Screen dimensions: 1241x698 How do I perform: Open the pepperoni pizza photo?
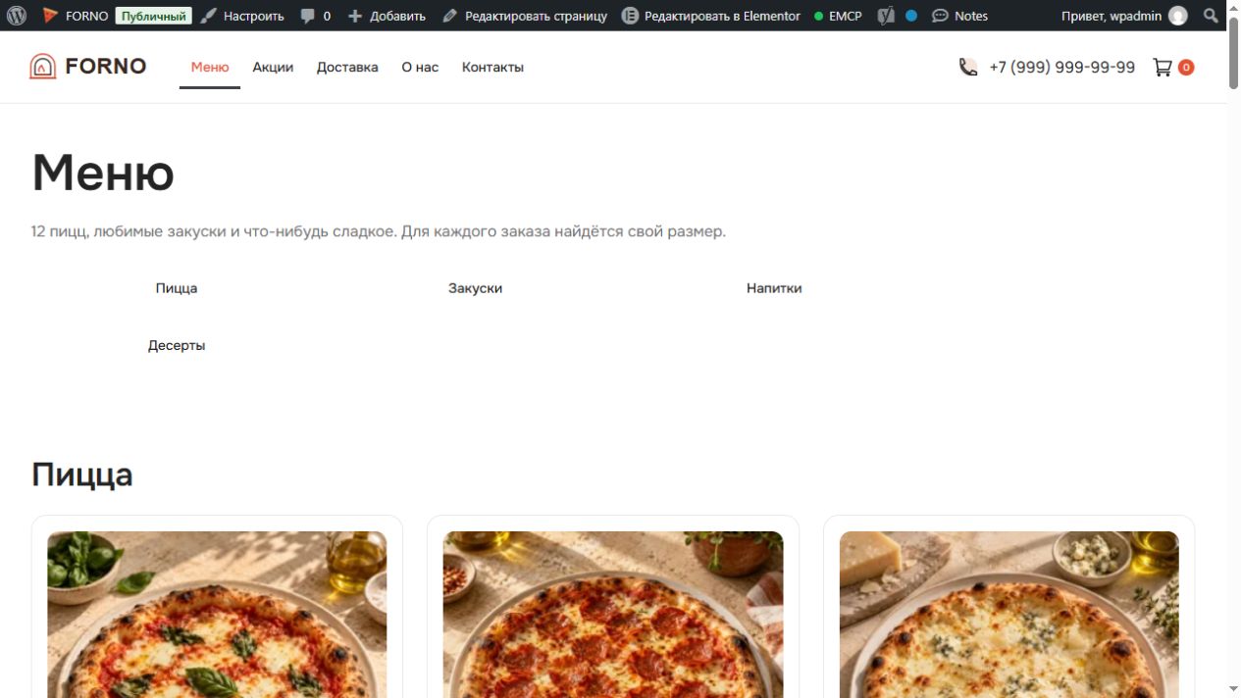(x=613, y=615)
